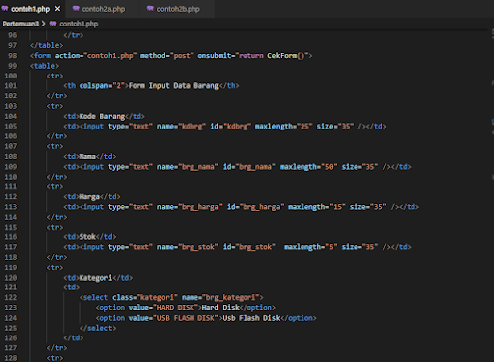
Task: Open the Pertemuan3 breadcrumb folder
Action: pyautogui.click(x=21, y=24)
